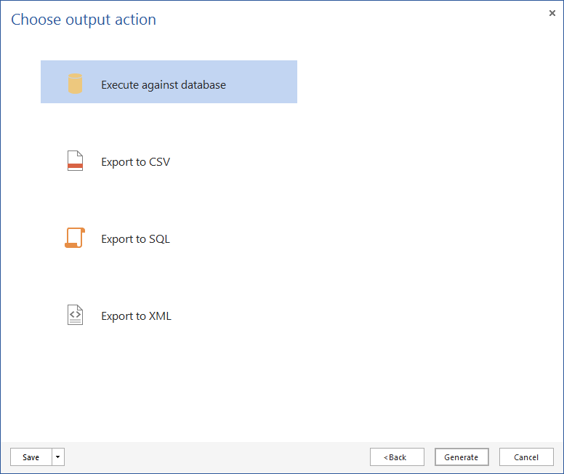Choose the Export to CSV label
Image resolution: width=564 pixels, height=474 pixels.
[136, 162]
